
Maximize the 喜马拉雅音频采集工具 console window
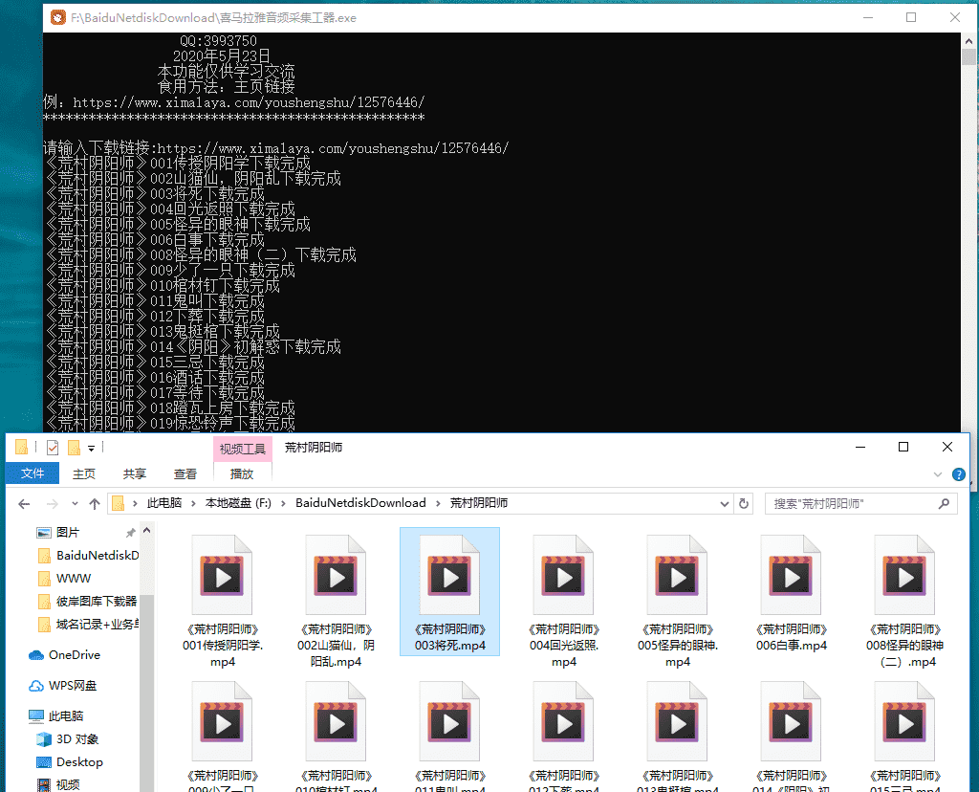point(911,17)
